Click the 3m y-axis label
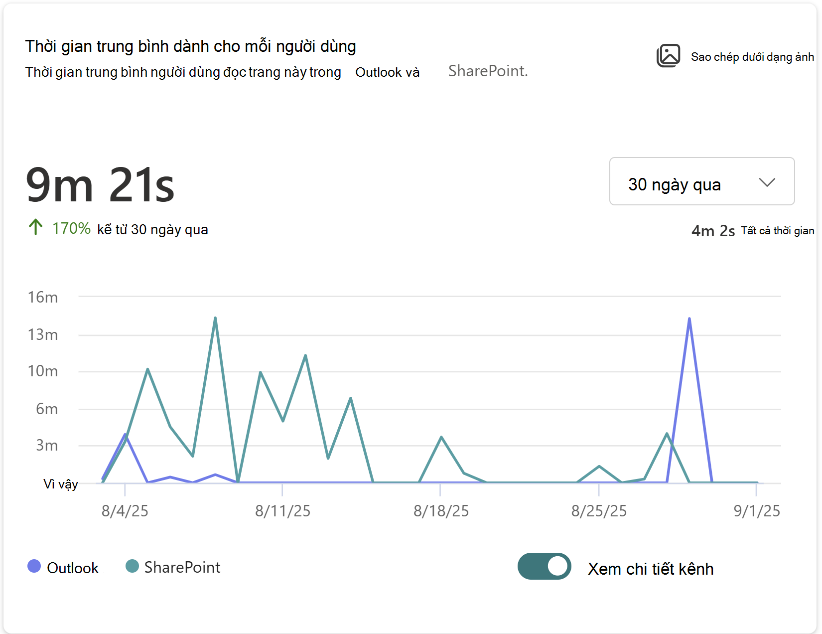 point(47,445)
